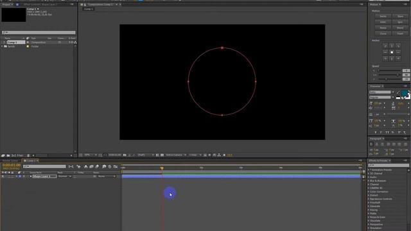
Task: Open the font family dropdown
Action: 381,92
